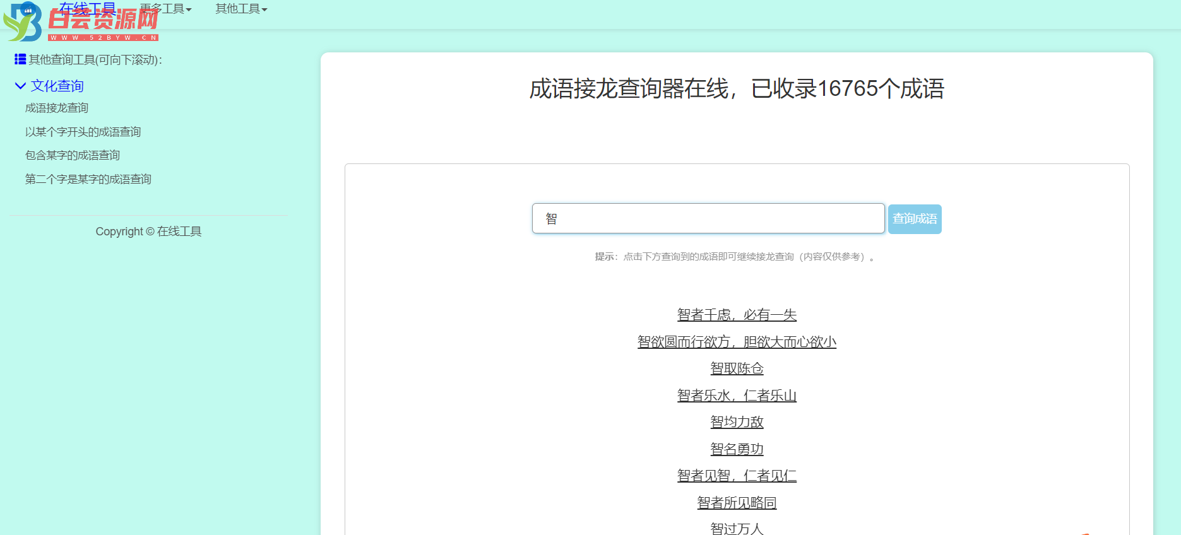1181x535 pixels.
Task: Select 以某个字开头的成语查询
Action: [x=83, y=132]
